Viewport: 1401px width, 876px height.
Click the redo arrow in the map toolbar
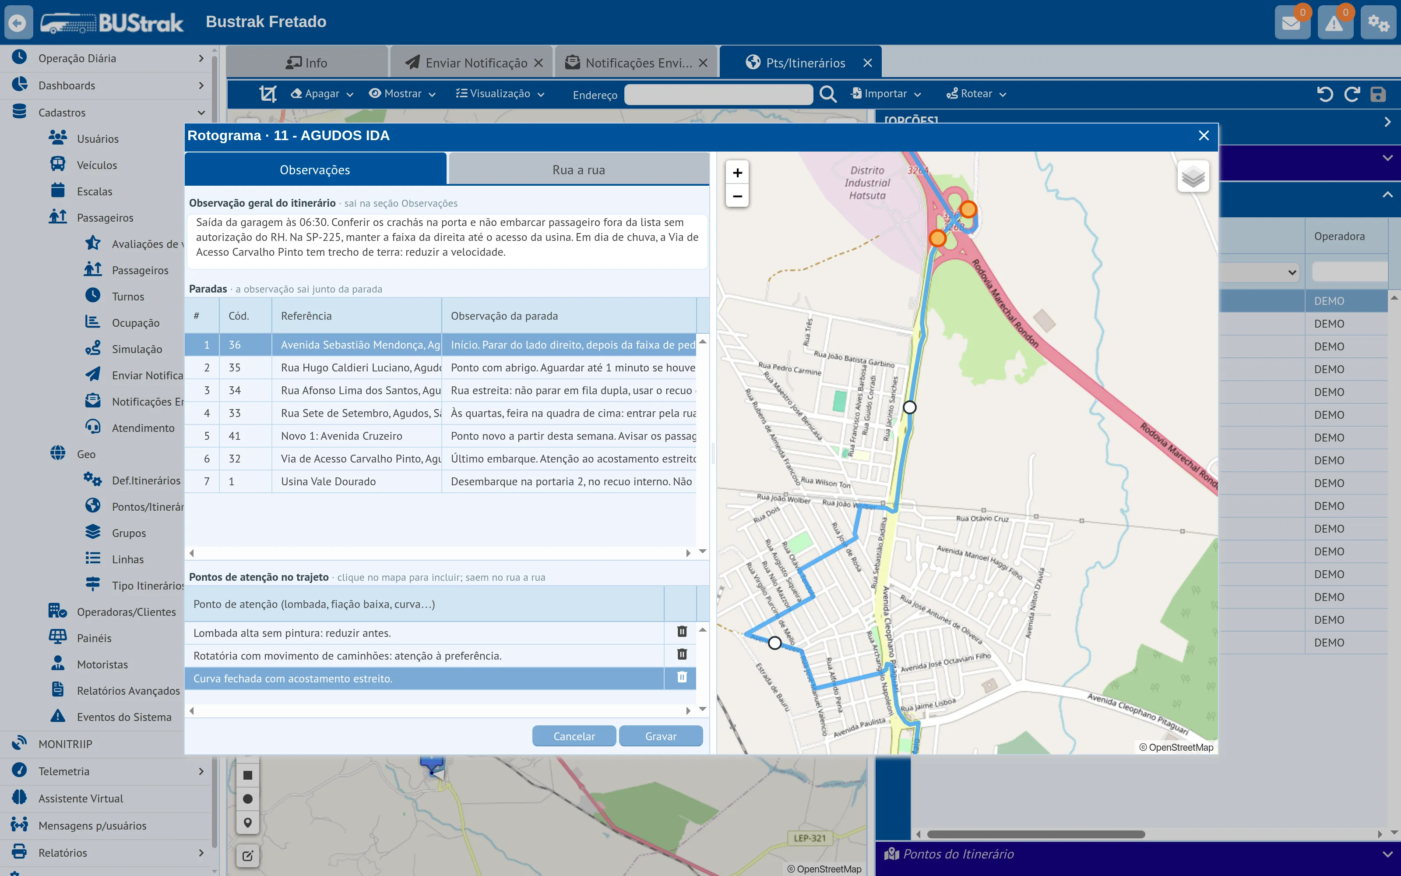[x=1352, y=94]
